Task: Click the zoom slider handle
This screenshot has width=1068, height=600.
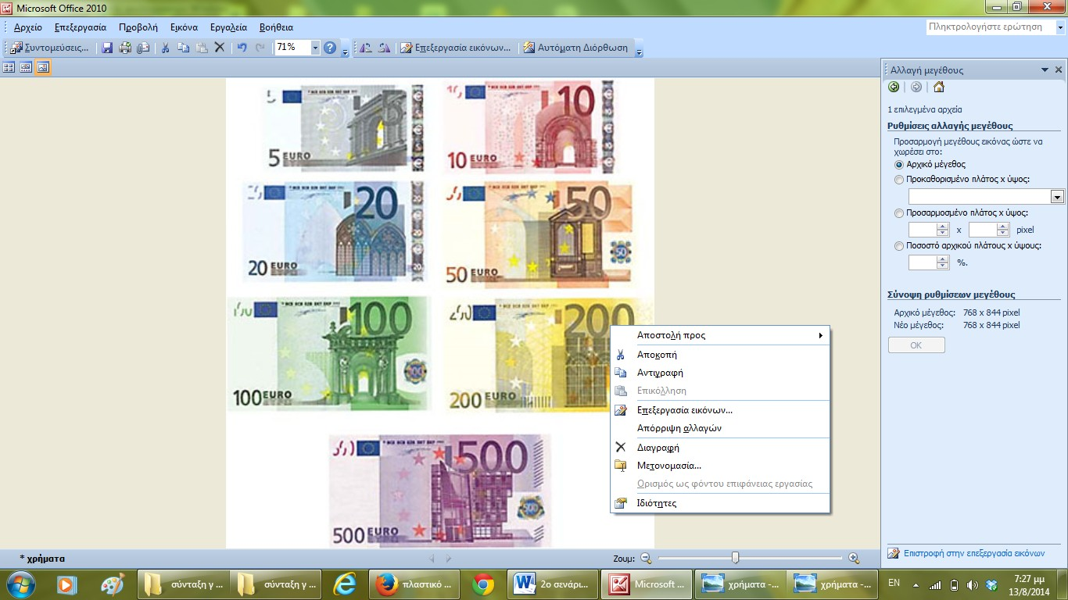Action: 736,558
